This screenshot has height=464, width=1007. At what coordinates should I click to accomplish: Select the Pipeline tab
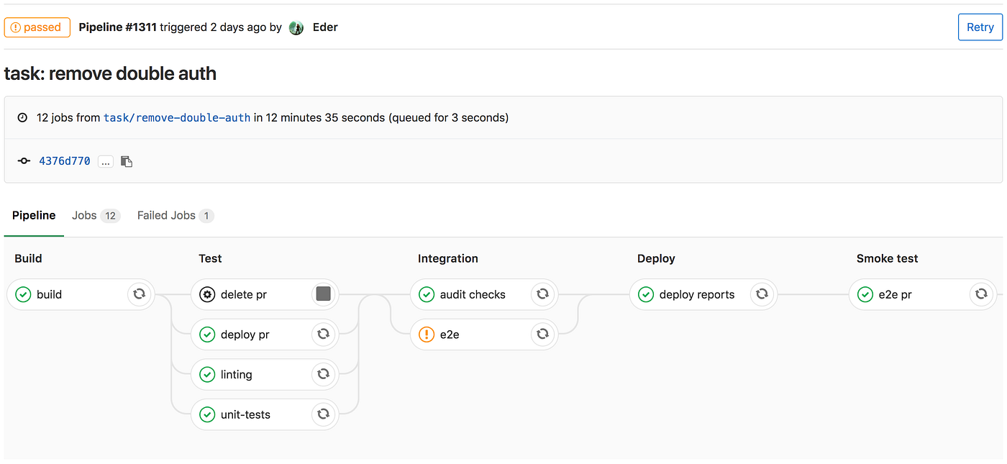34,215
